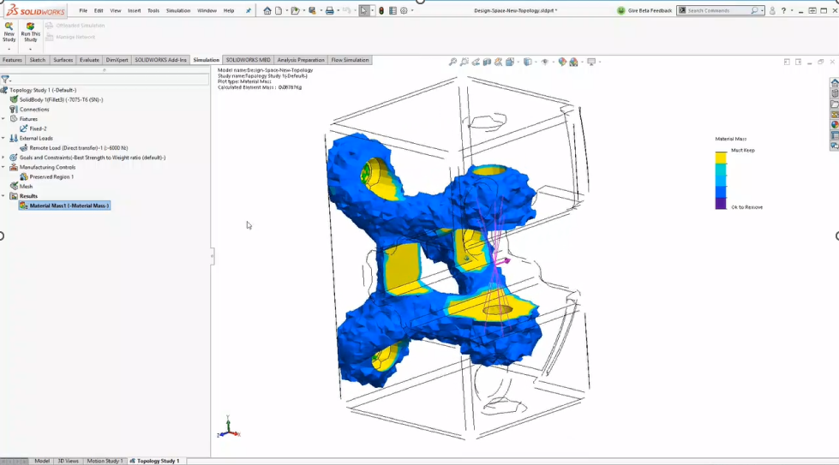Open View Settings monitor icon
This screenshot has height=465, width=839.
pos(591,62)
